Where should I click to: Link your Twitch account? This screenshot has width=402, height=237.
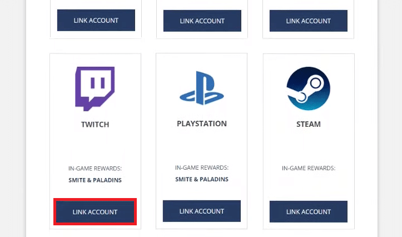coord(95,212)
